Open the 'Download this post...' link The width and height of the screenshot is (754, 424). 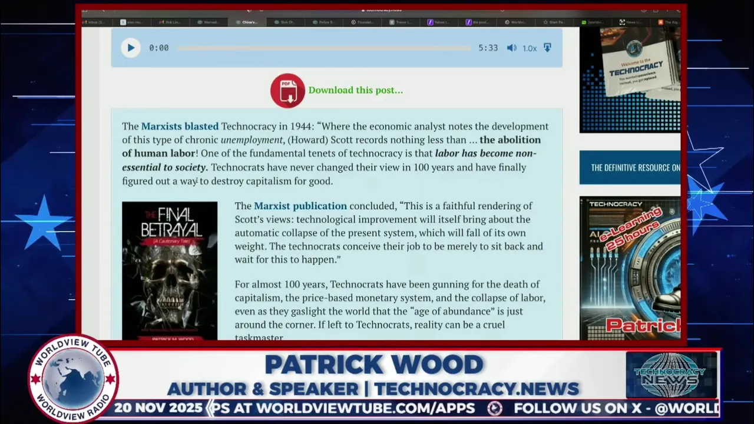(355, 90)
